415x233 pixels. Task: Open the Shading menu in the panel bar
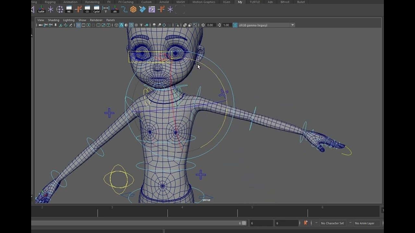click(53, 20)
